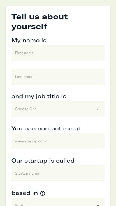Click the Last name placeholder text
The image size is (116, 206).
coord(24,77)
